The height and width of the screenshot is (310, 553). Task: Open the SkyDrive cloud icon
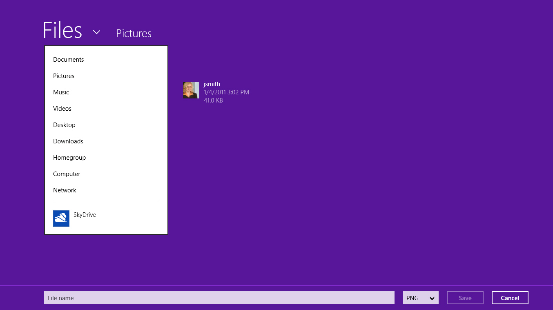61,219
